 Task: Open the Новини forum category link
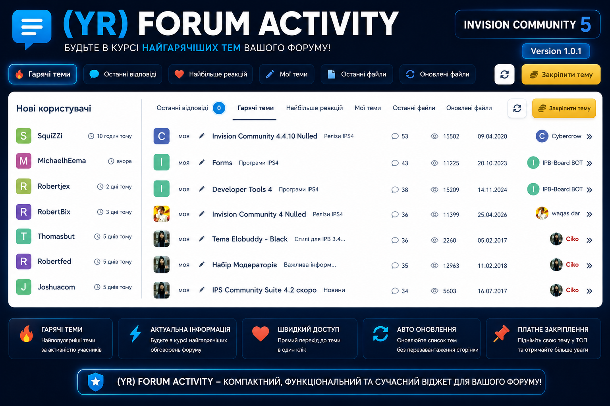tap(334, 290)
